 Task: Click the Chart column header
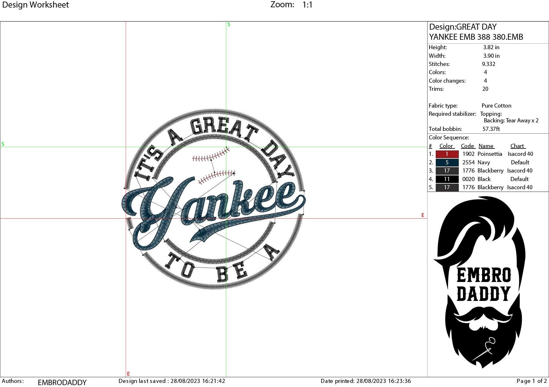tap(517, 146)
